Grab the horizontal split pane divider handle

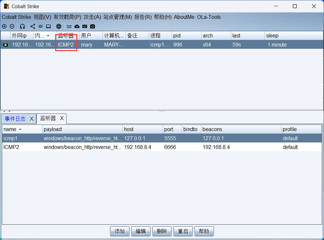162,111
